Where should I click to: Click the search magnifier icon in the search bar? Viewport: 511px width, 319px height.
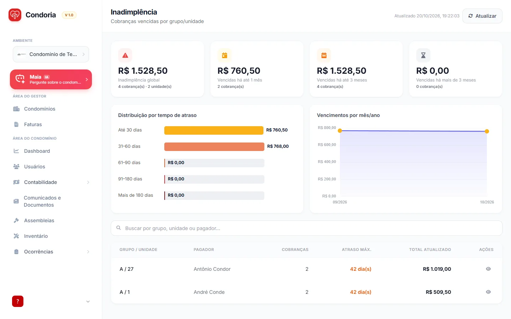tap(119, 228)
